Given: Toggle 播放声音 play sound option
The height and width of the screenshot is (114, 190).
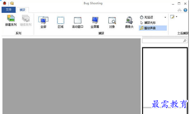Looking at the screenshot, I should point(153,28).
